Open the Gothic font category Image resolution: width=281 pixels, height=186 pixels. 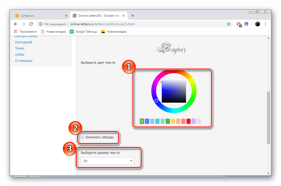(x=20, y=54)
